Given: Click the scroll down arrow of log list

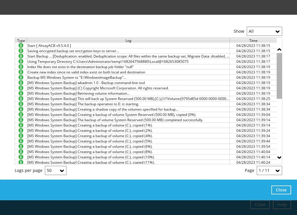Looking at the screenshot, I should tap(279, 157).
